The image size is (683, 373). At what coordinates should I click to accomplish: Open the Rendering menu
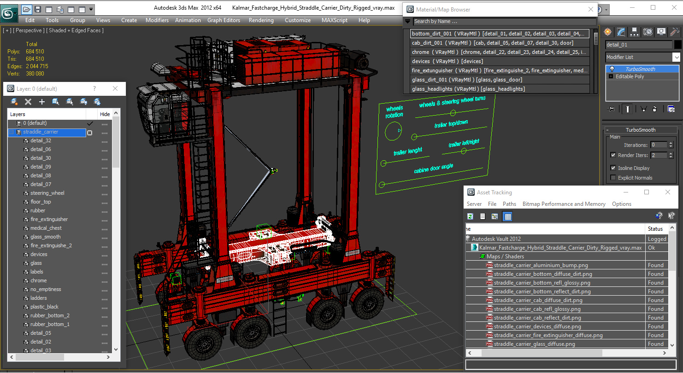[261, 20]
